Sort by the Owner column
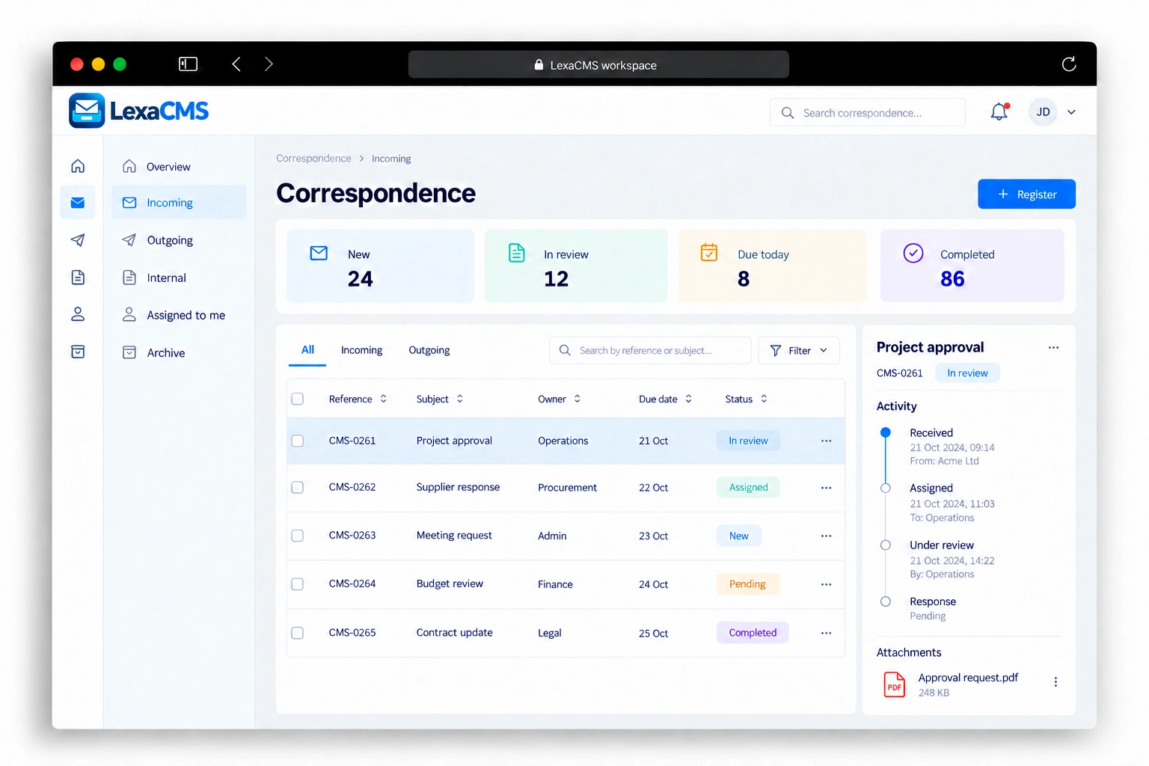The height and width of the screenshot is (766, 1149). pyautogui.click(x=559, y=399)
